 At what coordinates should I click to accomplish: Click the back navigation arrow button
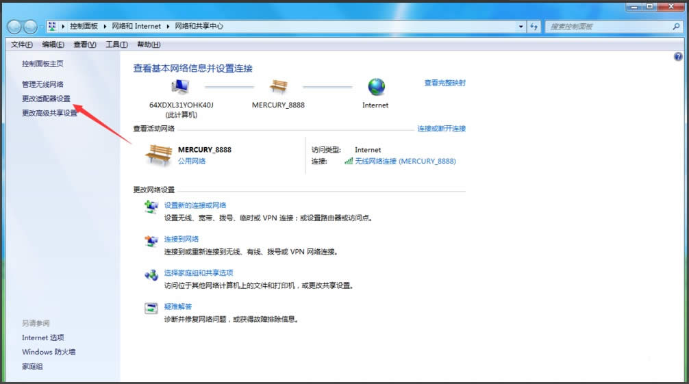14,27
